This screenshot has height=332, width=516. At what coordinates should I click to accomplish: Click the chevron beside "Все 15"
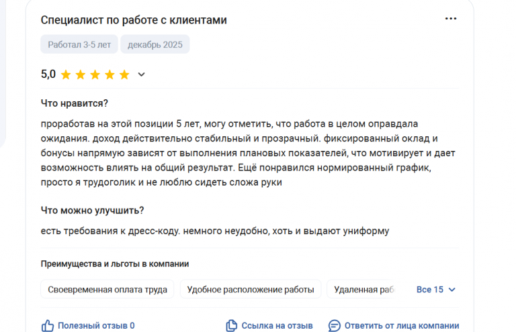(x=452, y=290)
